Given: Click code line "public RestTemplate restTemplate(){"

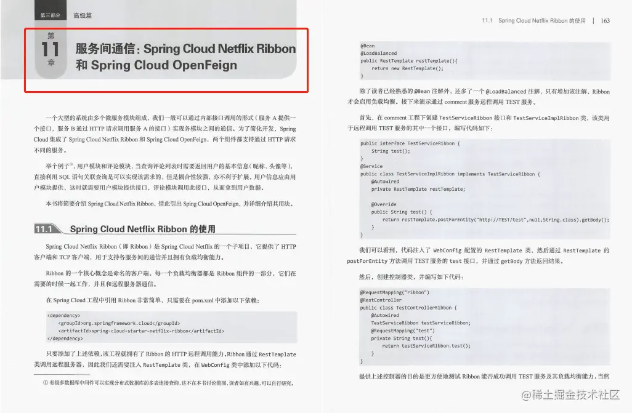Looking at the screenshot, I should (408, 61).
